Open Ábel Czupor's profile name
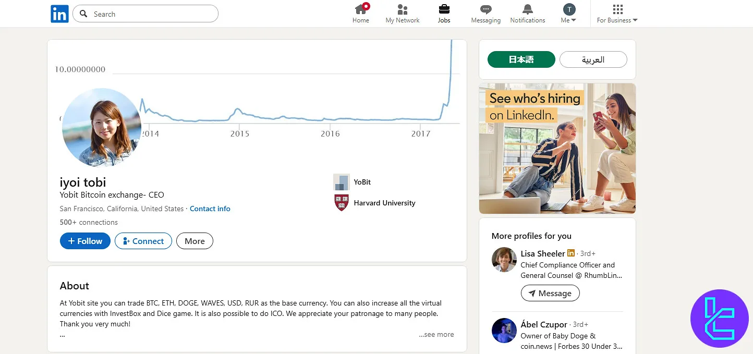The width and height of the screenshot is (753, 354). [544, 324]
